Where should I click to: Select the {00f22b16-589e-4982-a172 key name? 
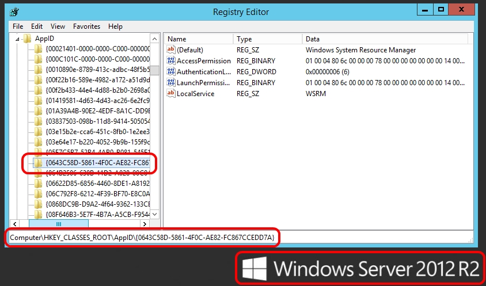click(x=98, y=79)
